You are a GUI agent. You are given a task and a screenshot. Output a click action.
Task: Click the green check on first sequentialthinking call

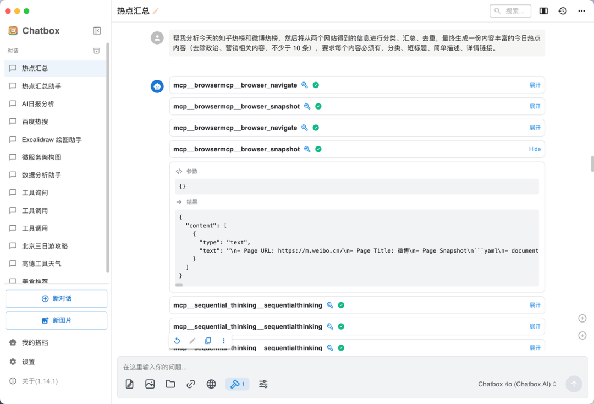point(341,305)
